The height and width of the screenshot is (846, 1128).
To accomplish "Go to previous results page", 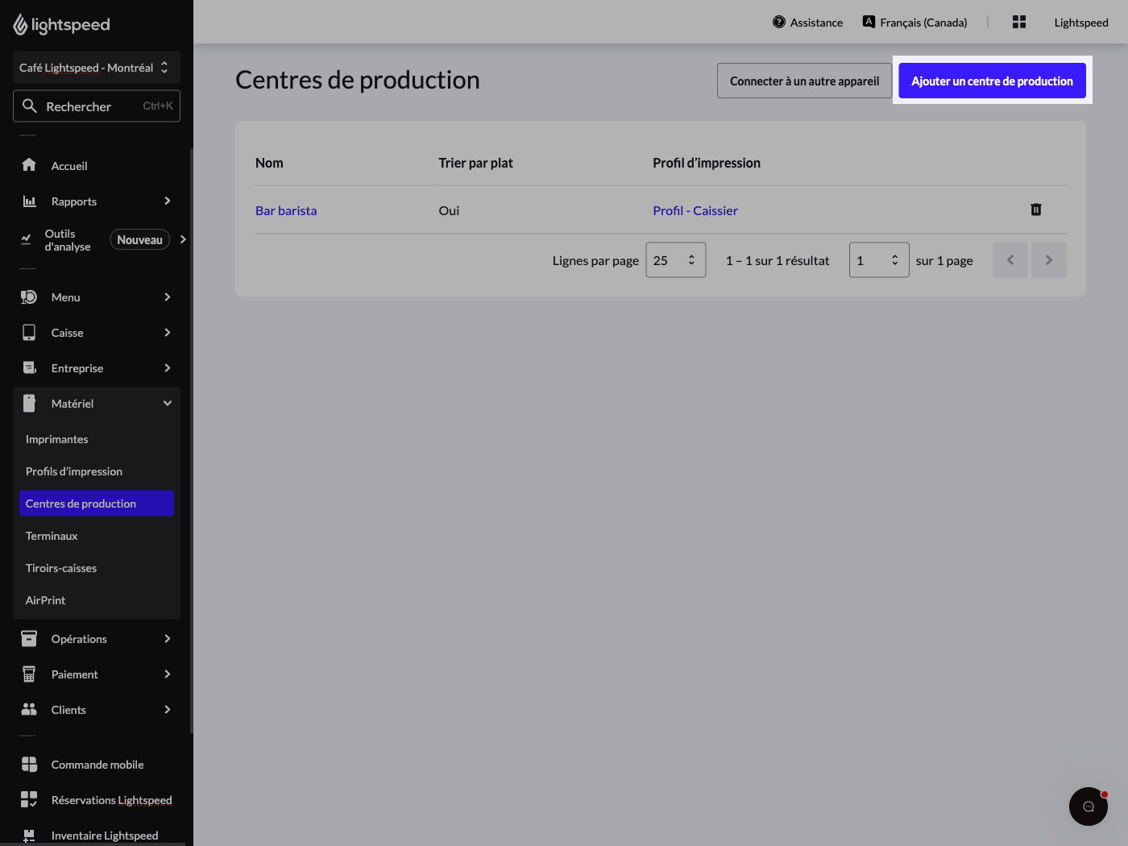I will click(1010, 260).
